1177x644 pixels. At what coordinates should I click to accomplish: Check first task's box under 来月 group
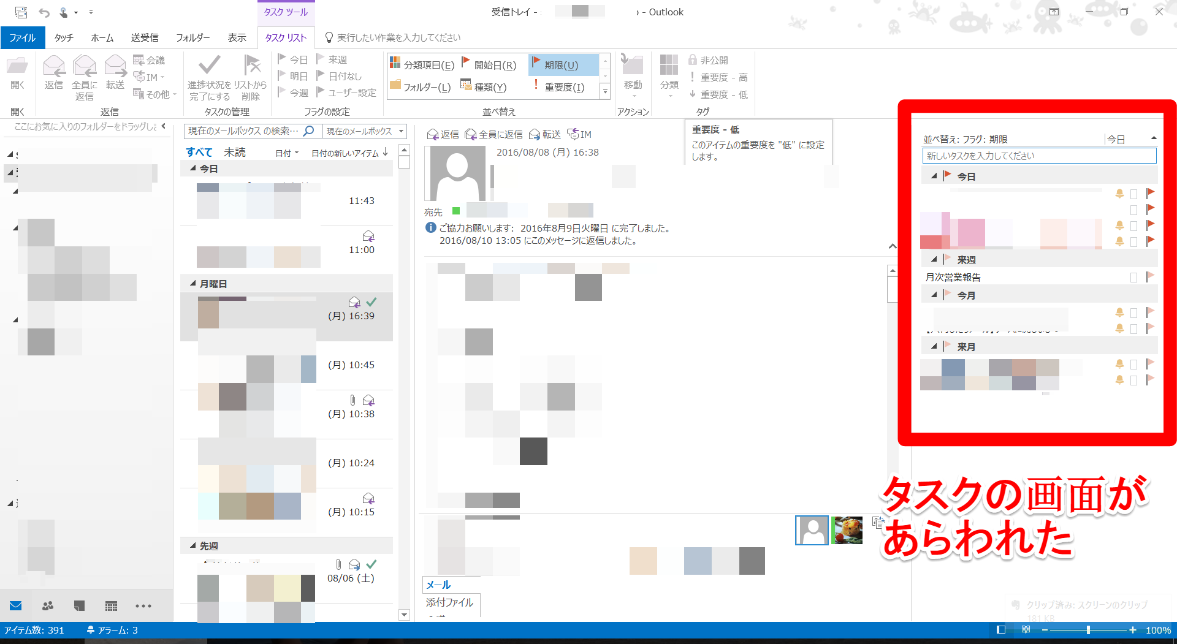pyautogui.click(x=1133, y=364)
